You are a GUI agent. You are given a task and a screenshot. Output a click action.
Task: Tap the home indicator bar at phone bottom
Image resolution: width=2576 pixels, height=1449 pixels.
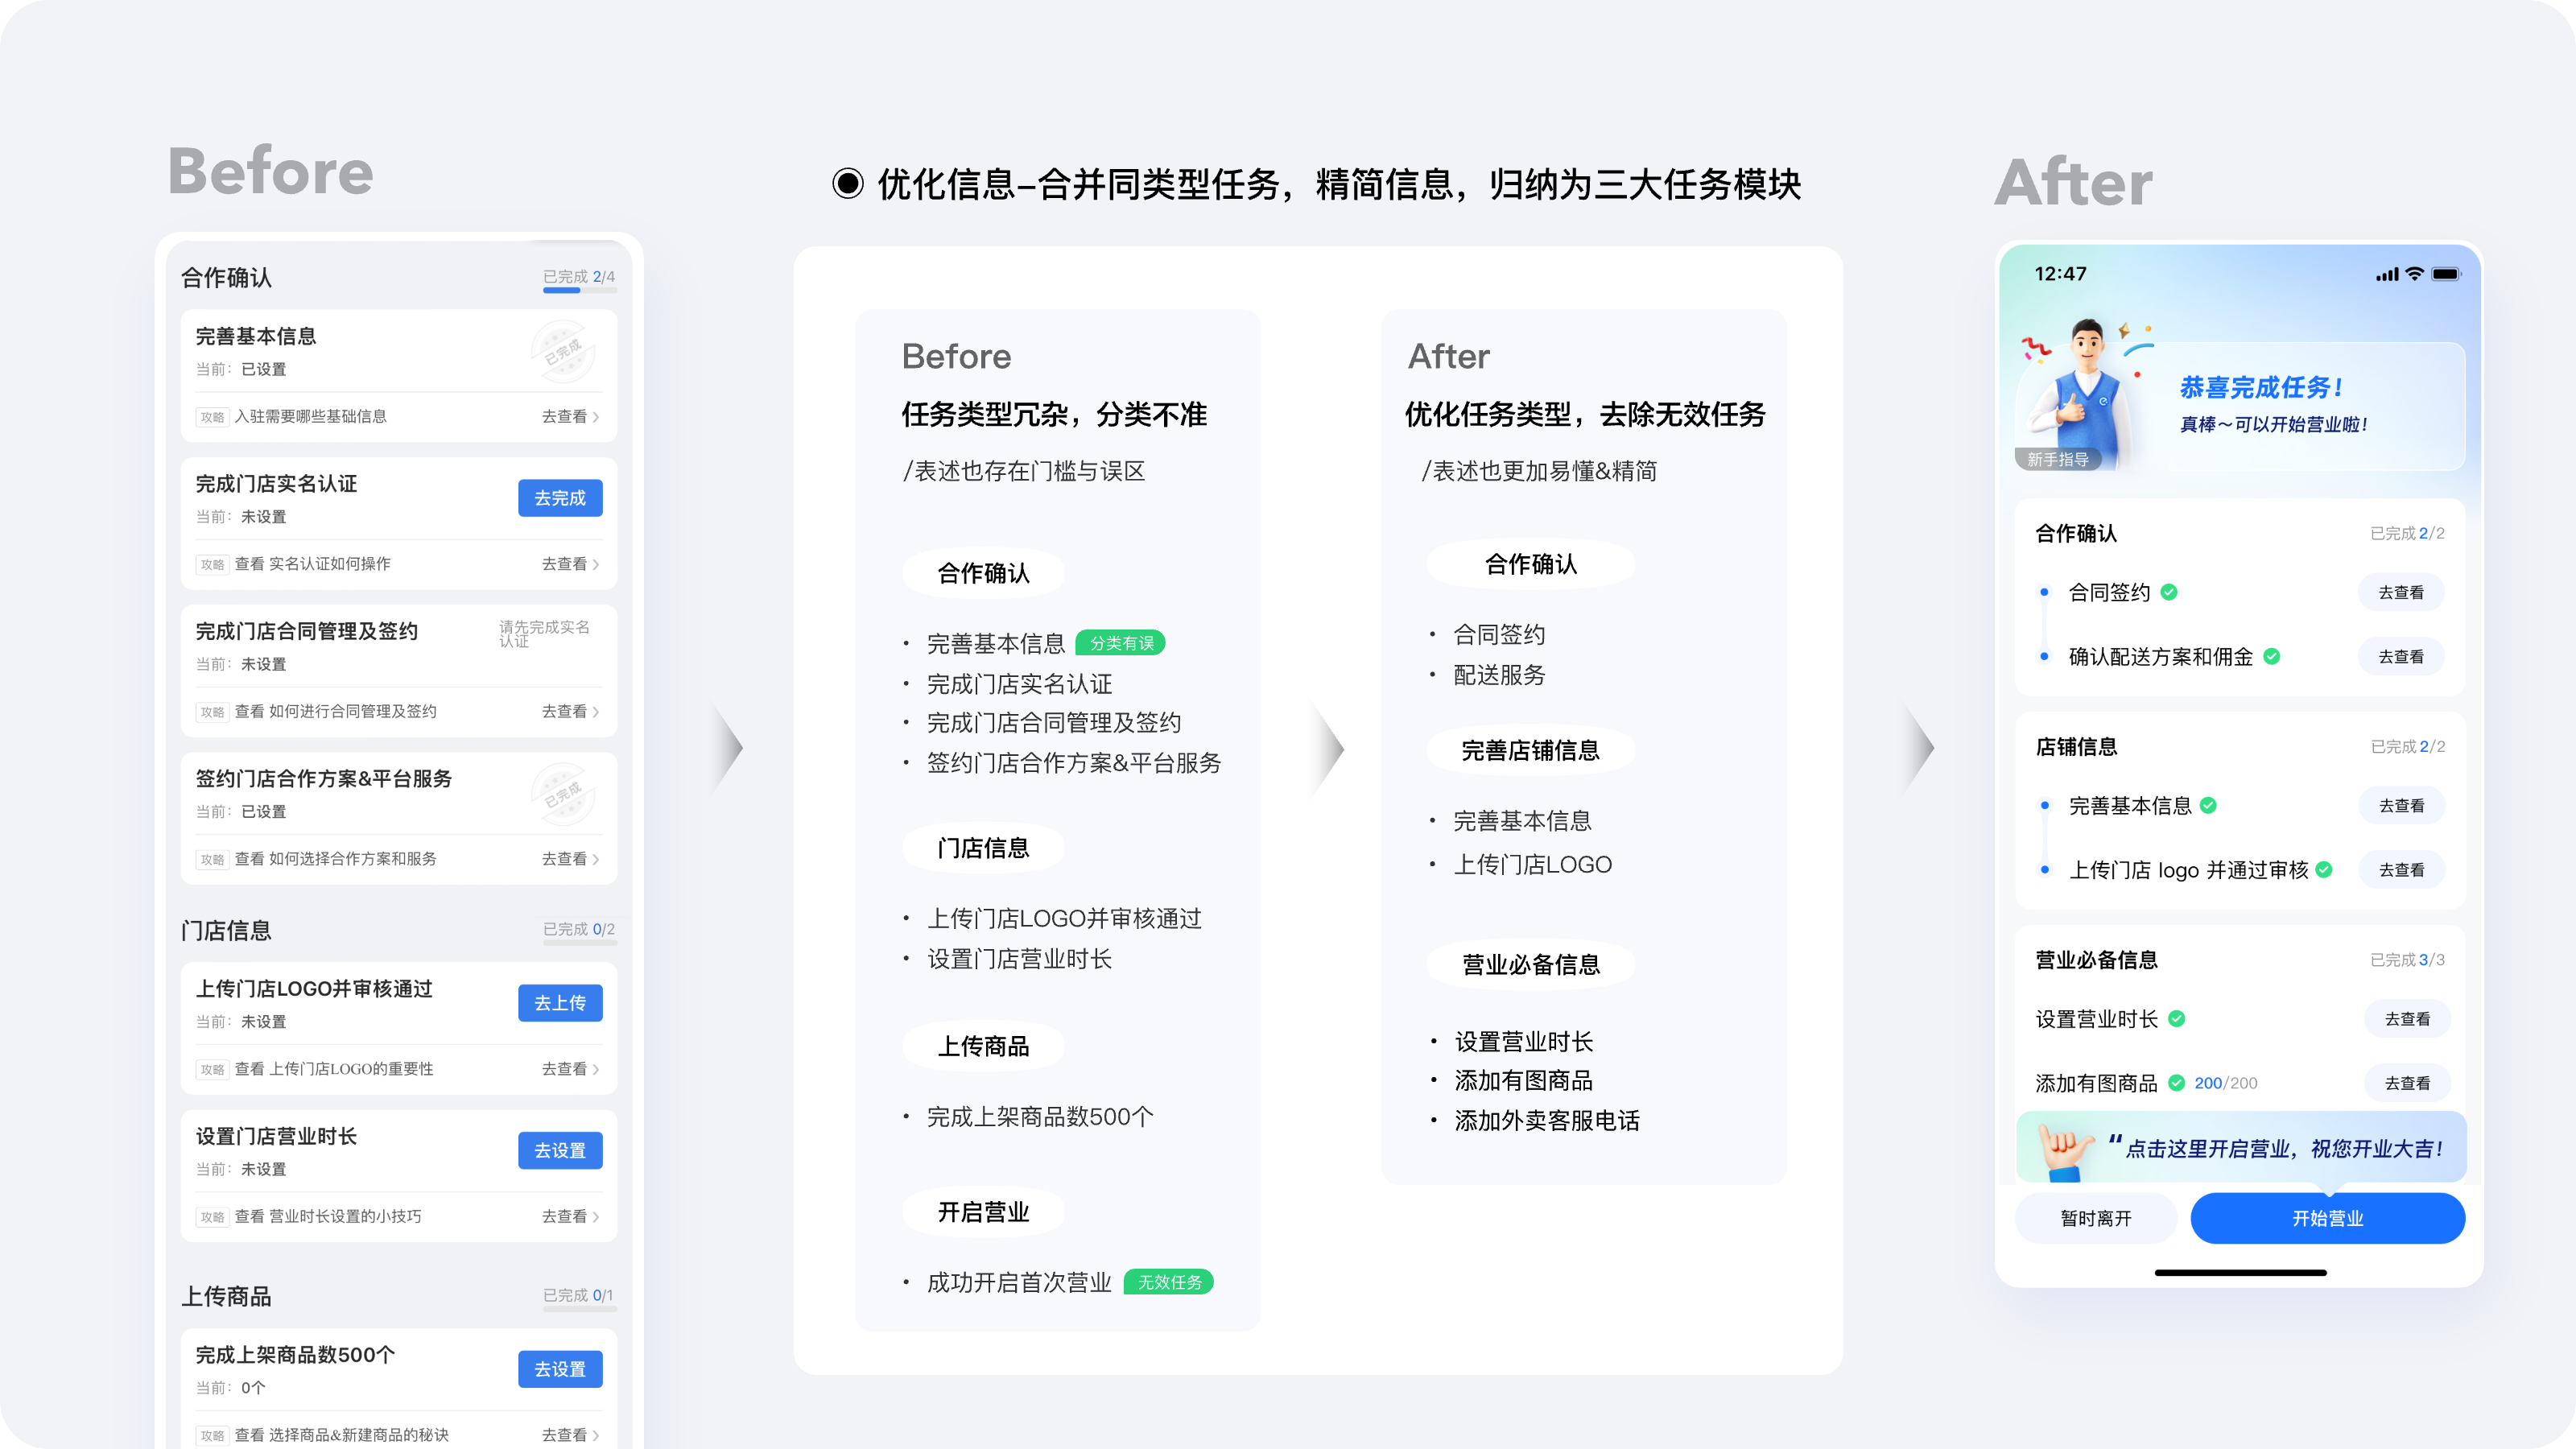coord(2241,1273)
